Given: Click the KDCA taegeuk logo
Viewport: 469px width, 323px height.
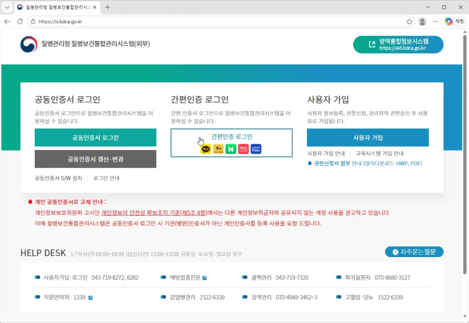Looking at the screenshot, I should coord(29,44).
